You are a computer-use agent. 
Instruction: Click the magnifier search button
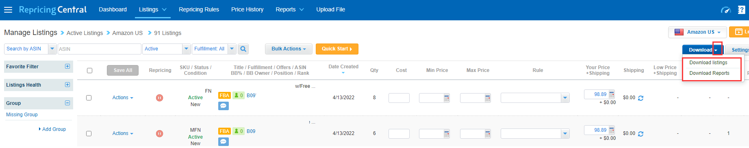[x=243, y=49]
